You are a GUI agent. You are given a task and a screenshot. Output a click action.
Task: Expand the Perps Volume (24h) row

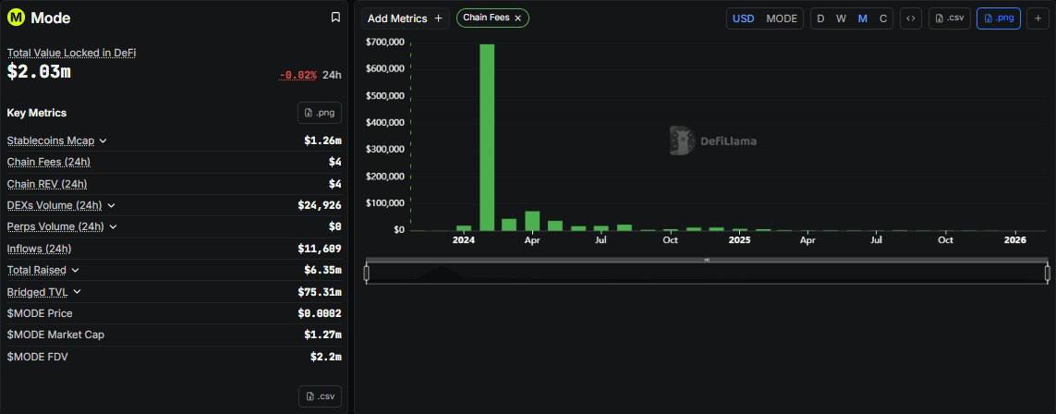point(113,226)
